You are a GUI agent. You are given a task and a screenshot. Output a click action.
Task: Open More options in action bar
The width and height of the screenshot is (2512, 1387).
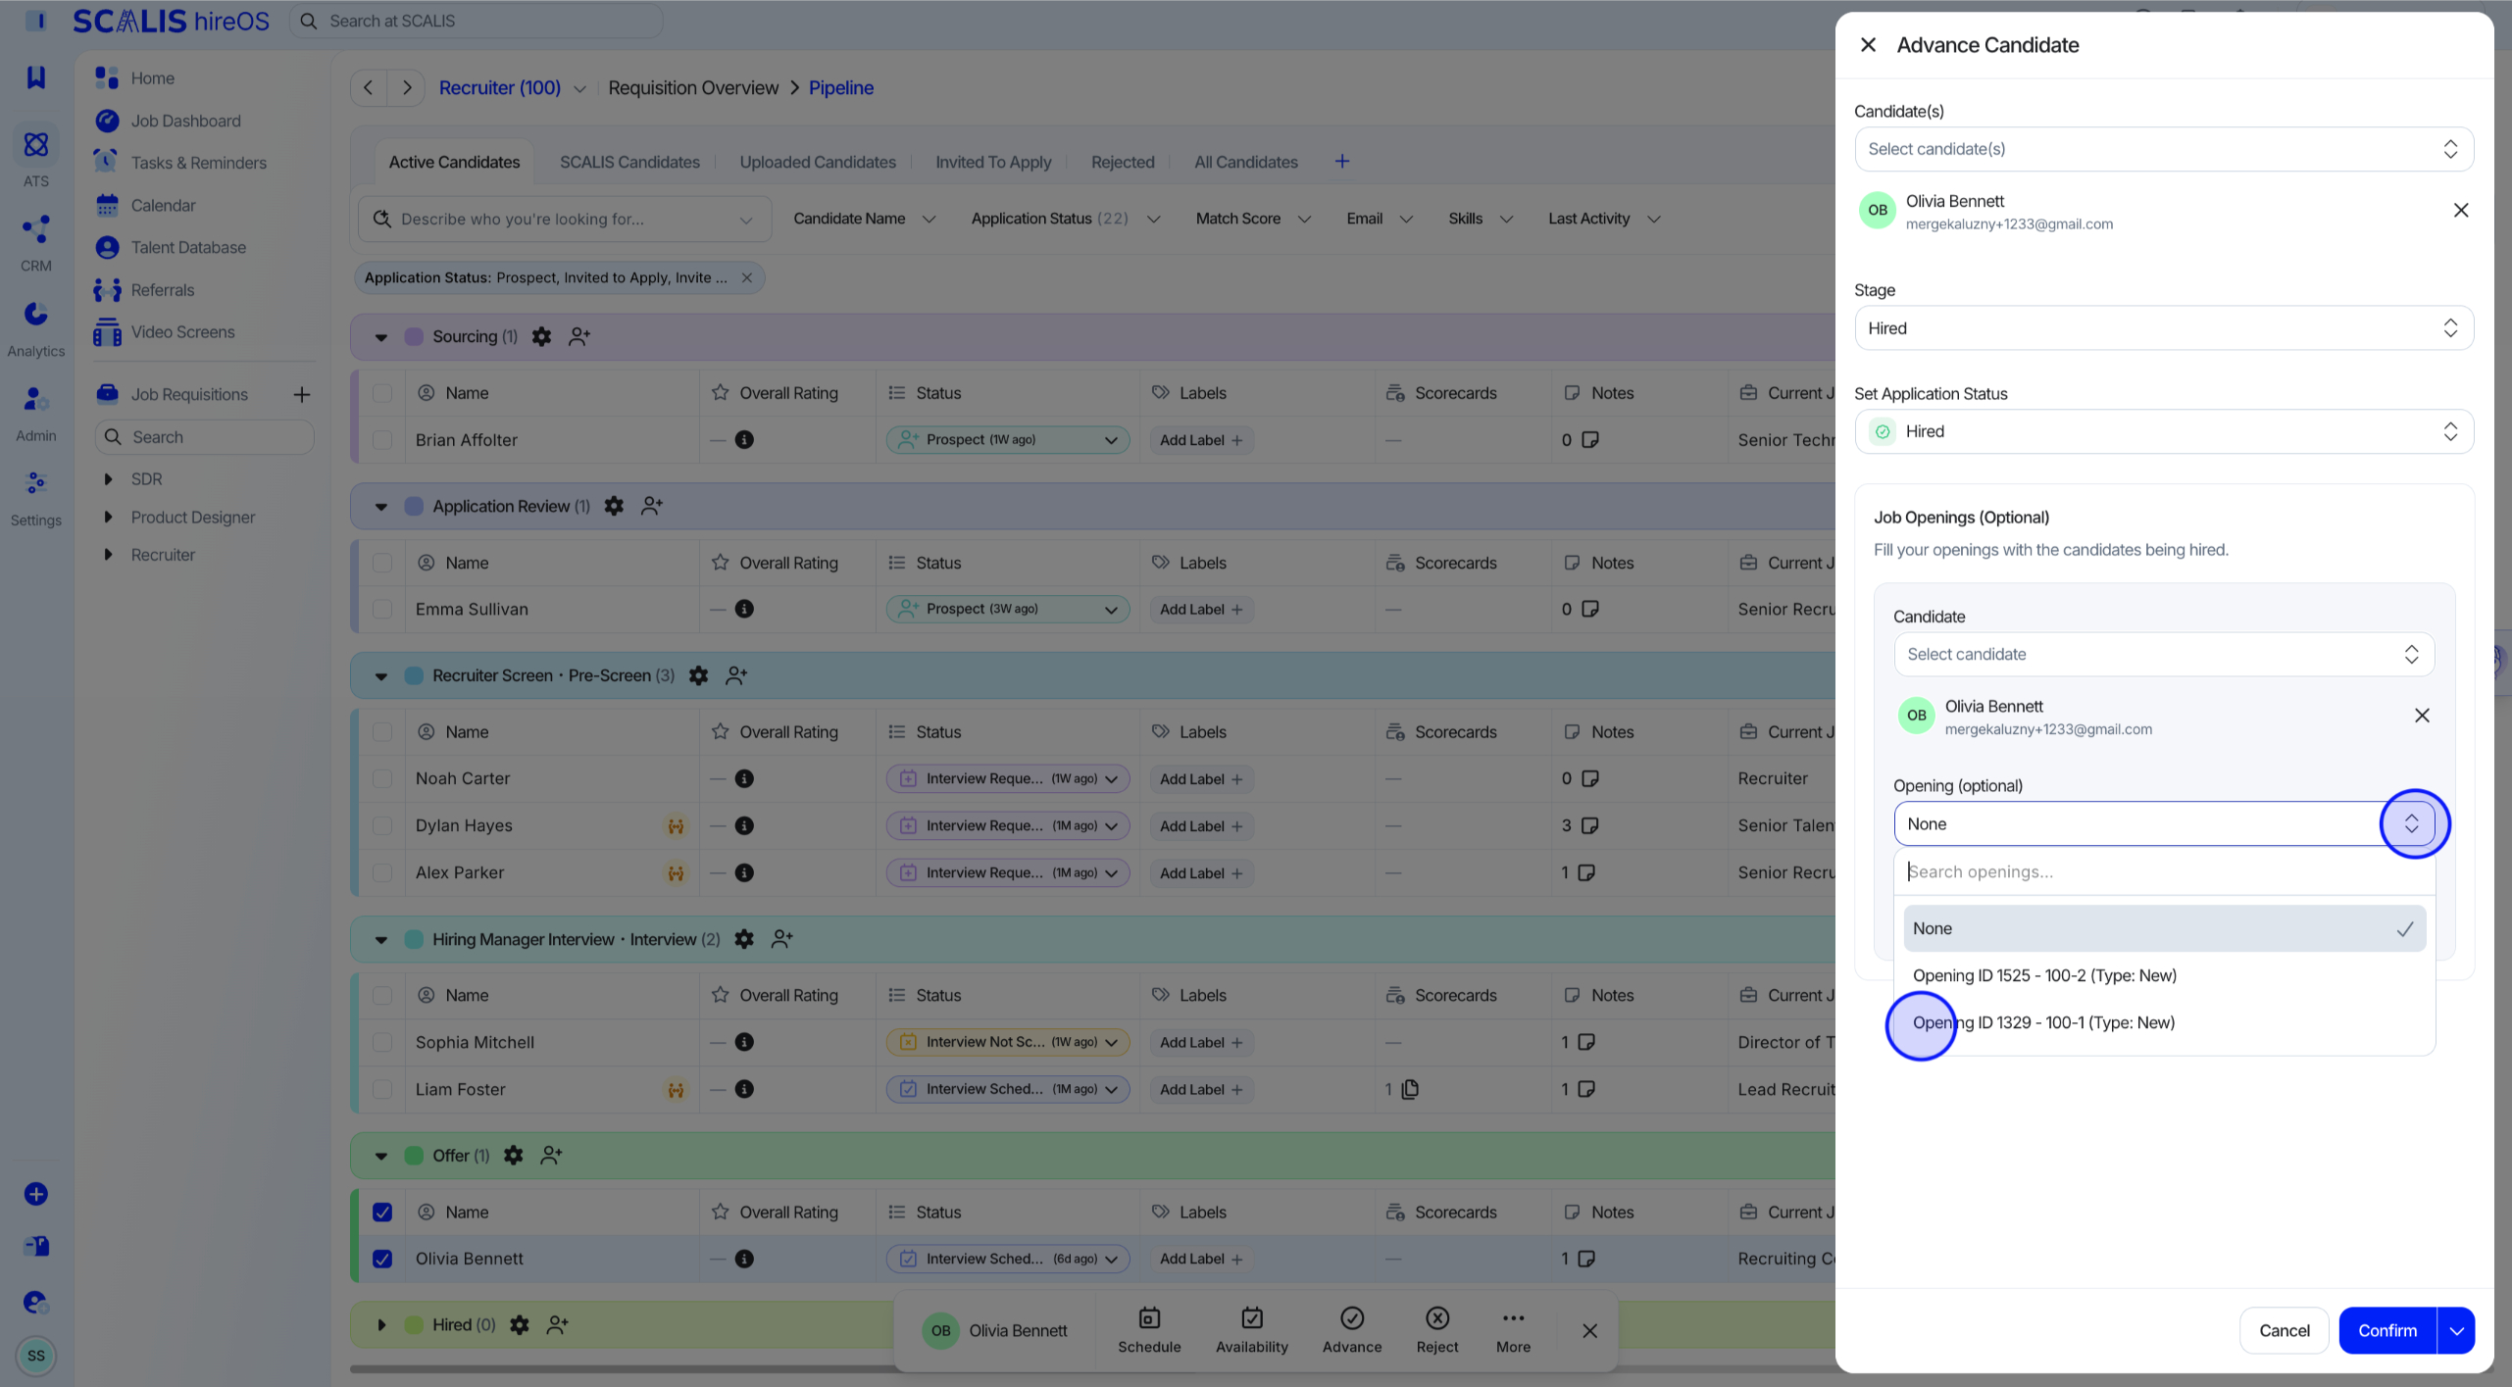coord(1513,1318)
